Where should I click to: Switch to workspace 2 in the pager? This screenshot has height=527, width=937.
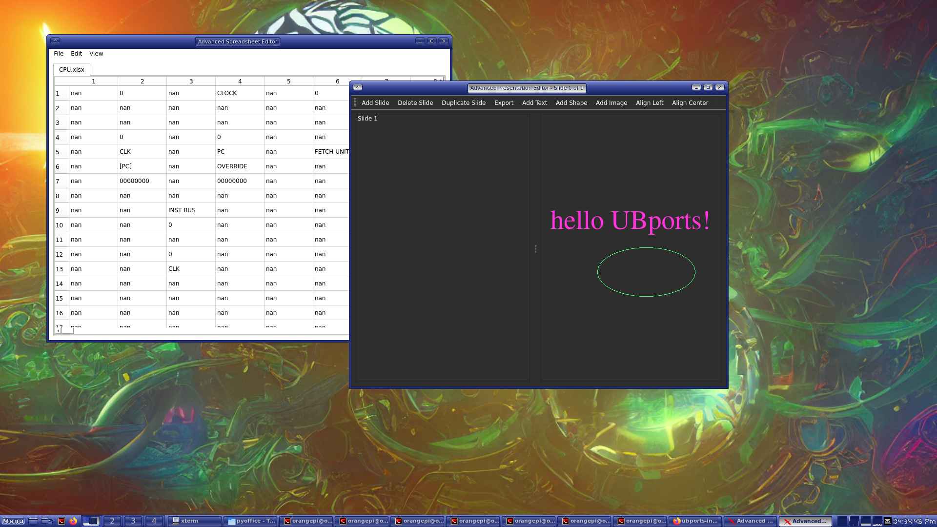(112, 521)
